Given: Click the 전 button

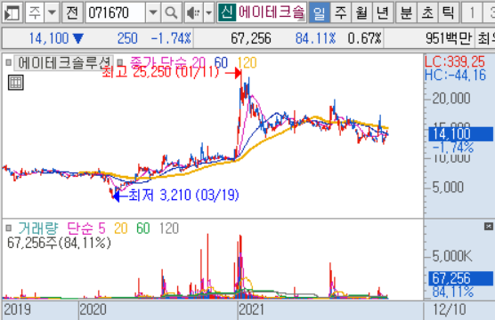Looking at the screenshot, I should tap(72, 12).
